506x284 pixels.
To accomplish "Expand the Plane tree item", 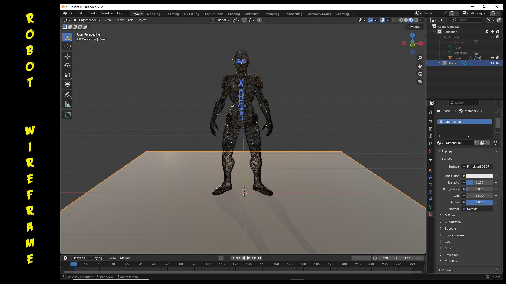I will click(440, 63).
